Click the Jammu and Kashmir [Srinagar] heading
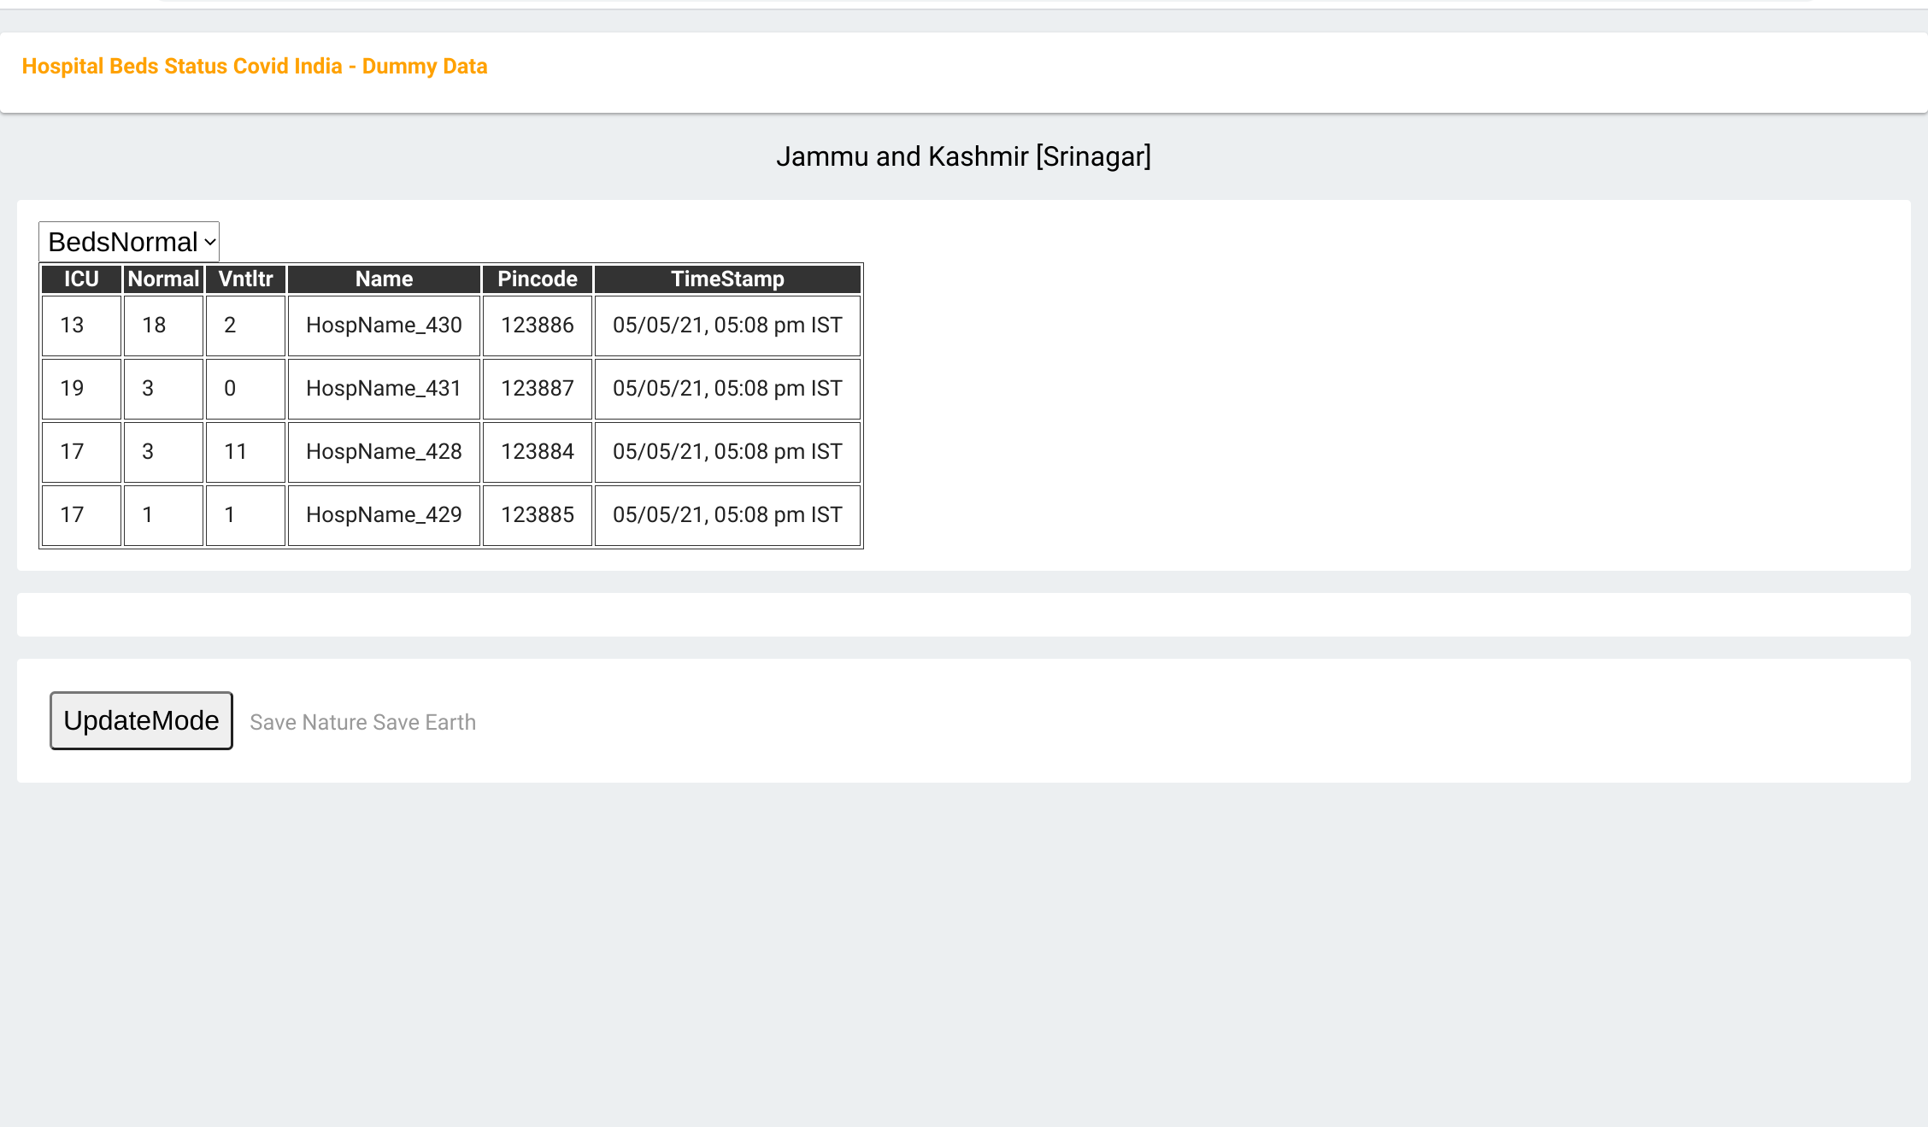 tap(963, 157)
